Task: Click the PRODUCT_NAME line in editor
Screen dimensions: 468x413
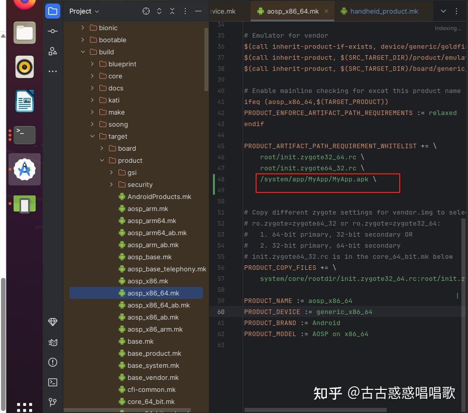Action: (298, 301)
